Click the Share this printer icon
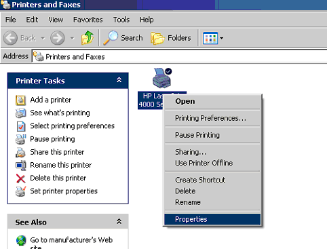This screenshot has width=327, height=249. tap(20, 152)
